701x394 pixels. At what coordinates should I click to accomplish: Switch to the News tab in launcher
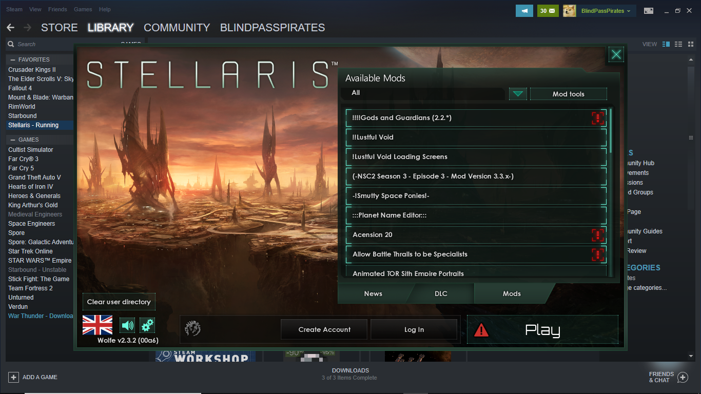[373, 293]
